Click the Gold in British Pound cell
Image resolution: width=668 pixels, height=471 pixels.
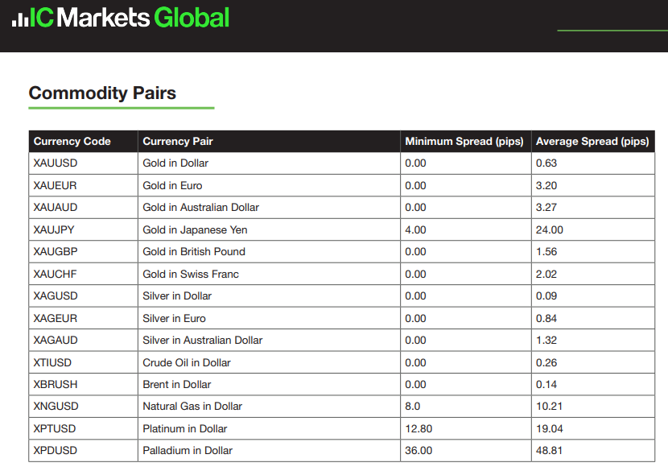pyautogui.click(x=194, y=252)
